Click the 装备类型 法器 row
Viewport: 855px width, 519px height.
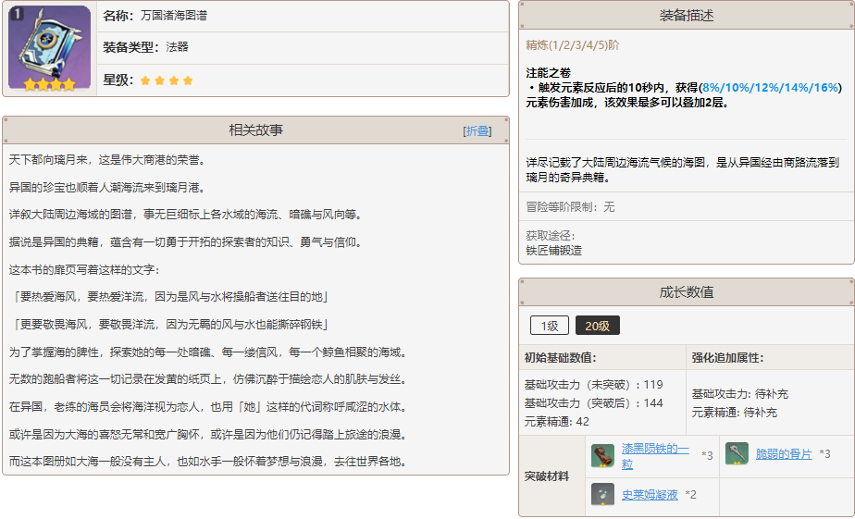click(303, 47)
